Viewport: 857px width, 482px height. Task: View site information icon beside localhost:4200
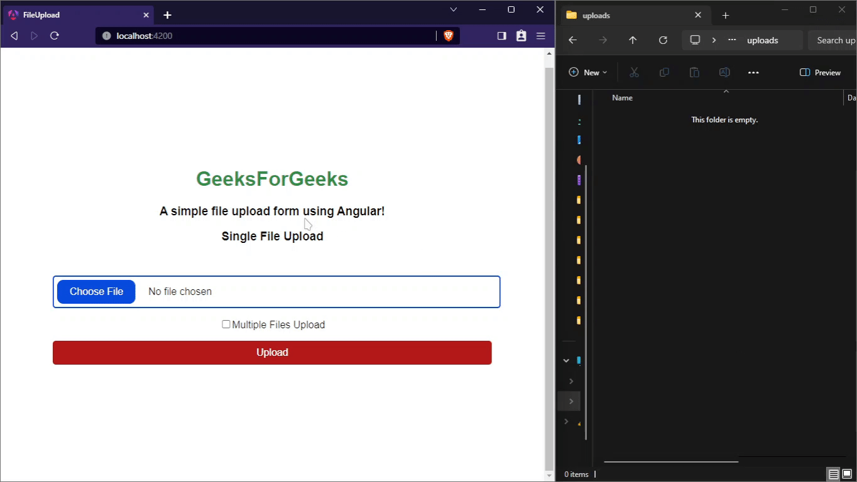click(106, 36)
